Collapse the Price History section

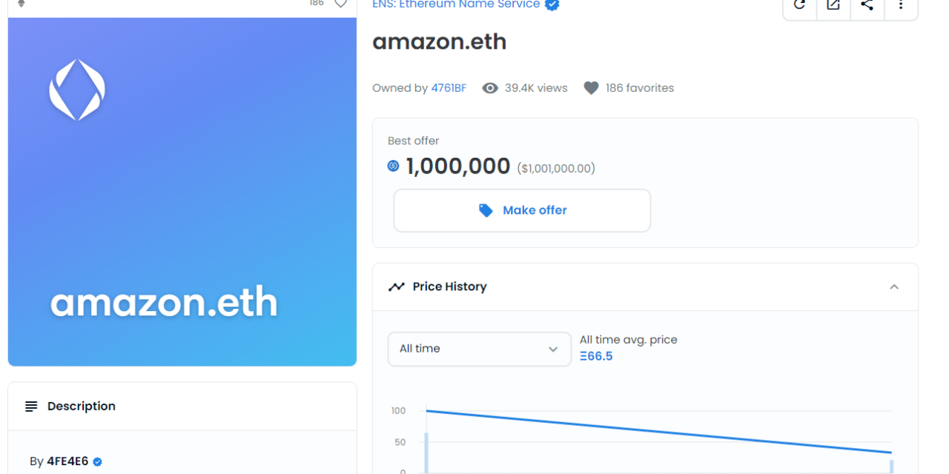(894, 287)
